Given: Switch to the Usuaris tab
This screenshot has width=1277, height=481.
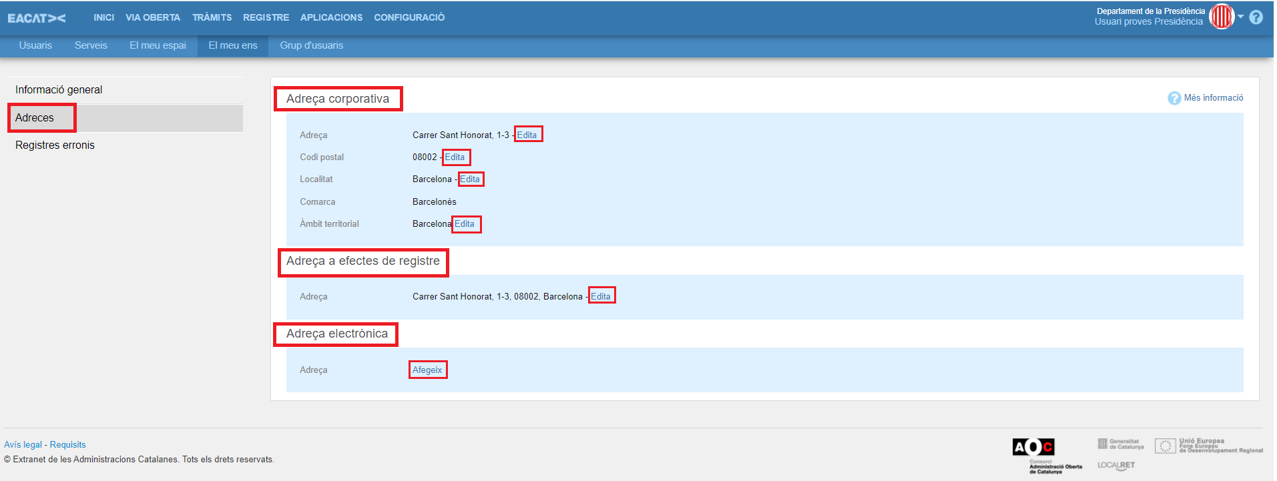Looking at the screenshot, I should point(35,45).
